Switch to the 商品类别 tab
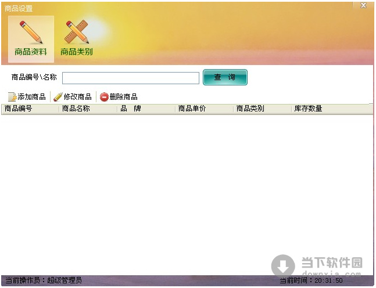The width and height of the screenshot is (376, 288). coord(77,39)
